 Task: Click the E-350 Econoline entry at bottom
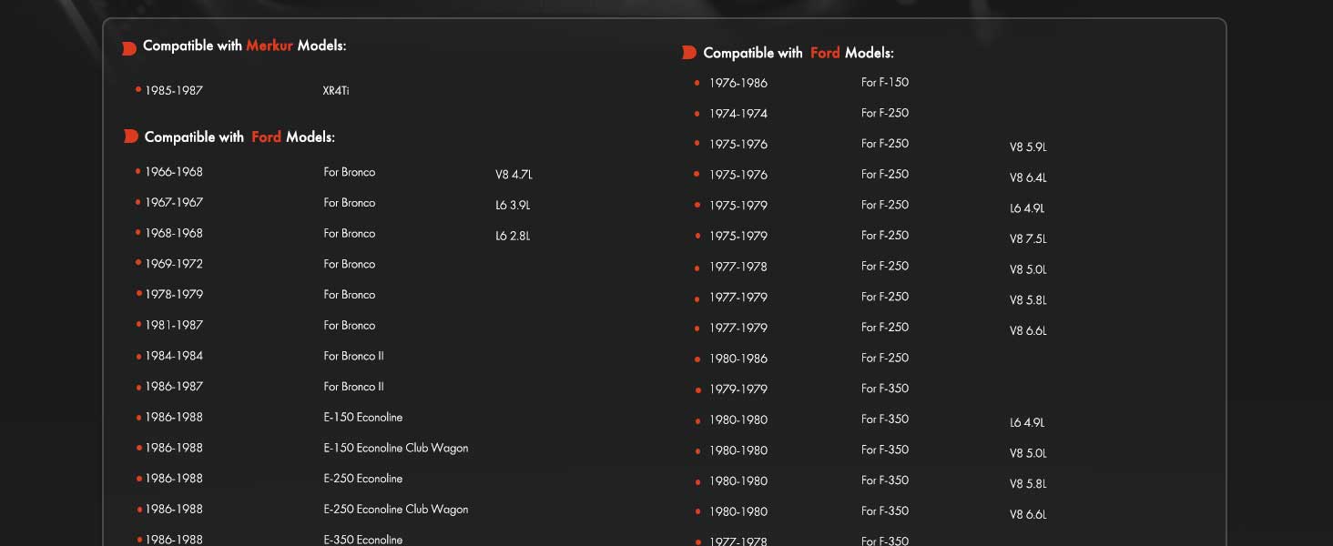[x=363, y=540]
